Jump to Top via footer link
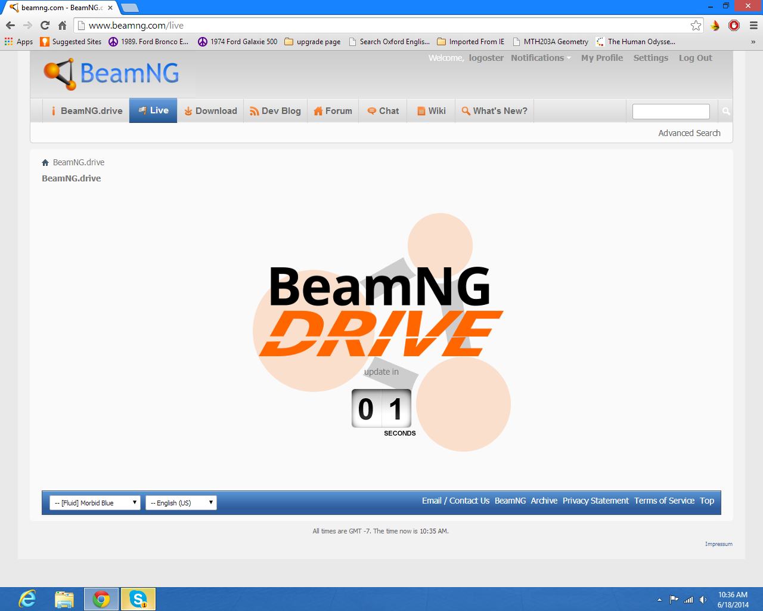The height and width of the screenshot is (611, 763). tap(707, 501)
